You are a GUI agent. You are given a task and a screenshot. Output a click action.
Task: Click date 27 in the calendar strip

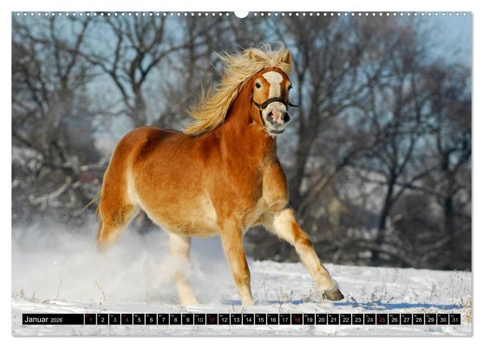click(x=406, y=319)
